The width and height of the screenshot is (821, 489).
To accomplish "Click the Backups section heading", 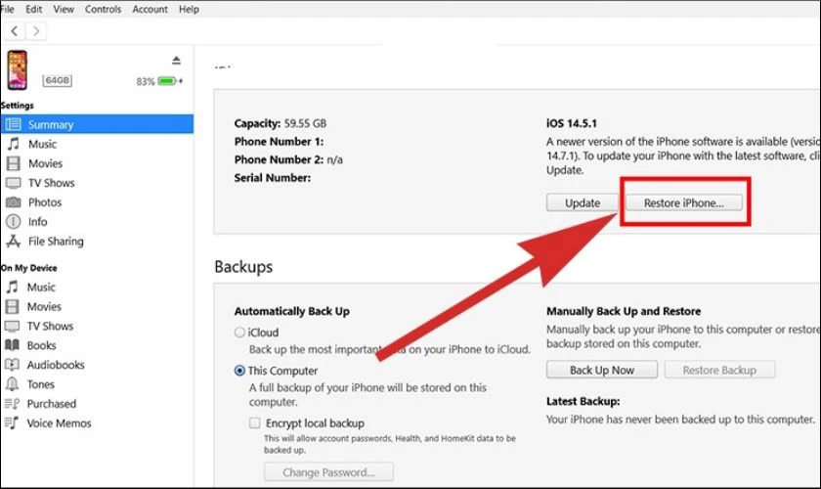I will click(243, 267).
